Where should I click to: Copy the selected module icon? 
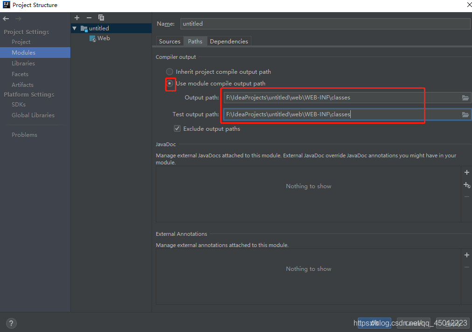(x=101, y=18)
